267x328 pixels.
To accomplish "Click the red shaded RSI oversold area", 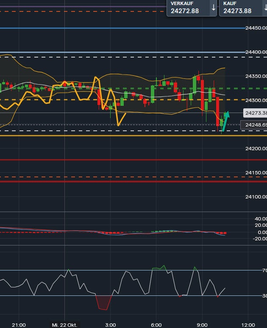I will (104, 302).
